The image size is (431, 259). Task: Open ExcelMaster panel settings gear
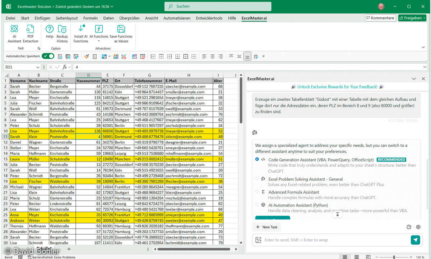(x=418, y=227)
